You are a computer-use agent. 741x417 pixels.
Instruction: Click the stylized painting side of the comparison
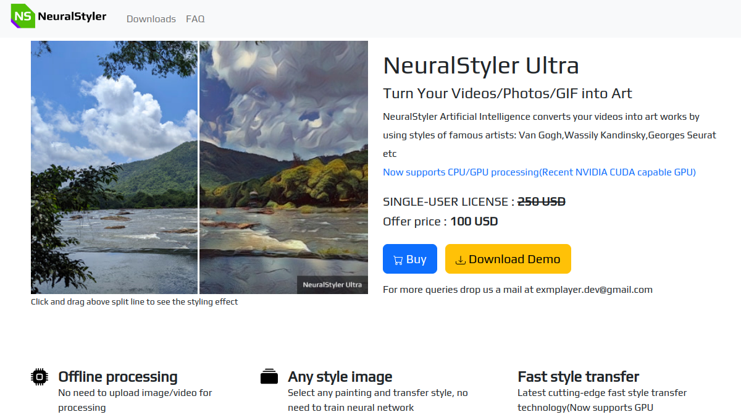[x=283, y=167]
